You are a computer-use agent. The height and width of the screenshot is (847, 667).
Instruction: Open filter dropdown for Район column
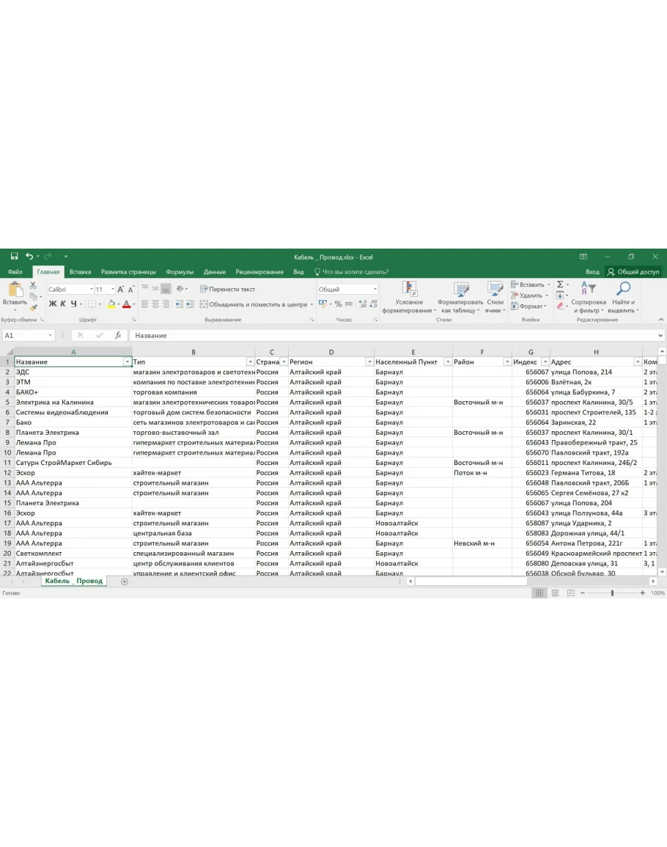(x=507, y=362)
